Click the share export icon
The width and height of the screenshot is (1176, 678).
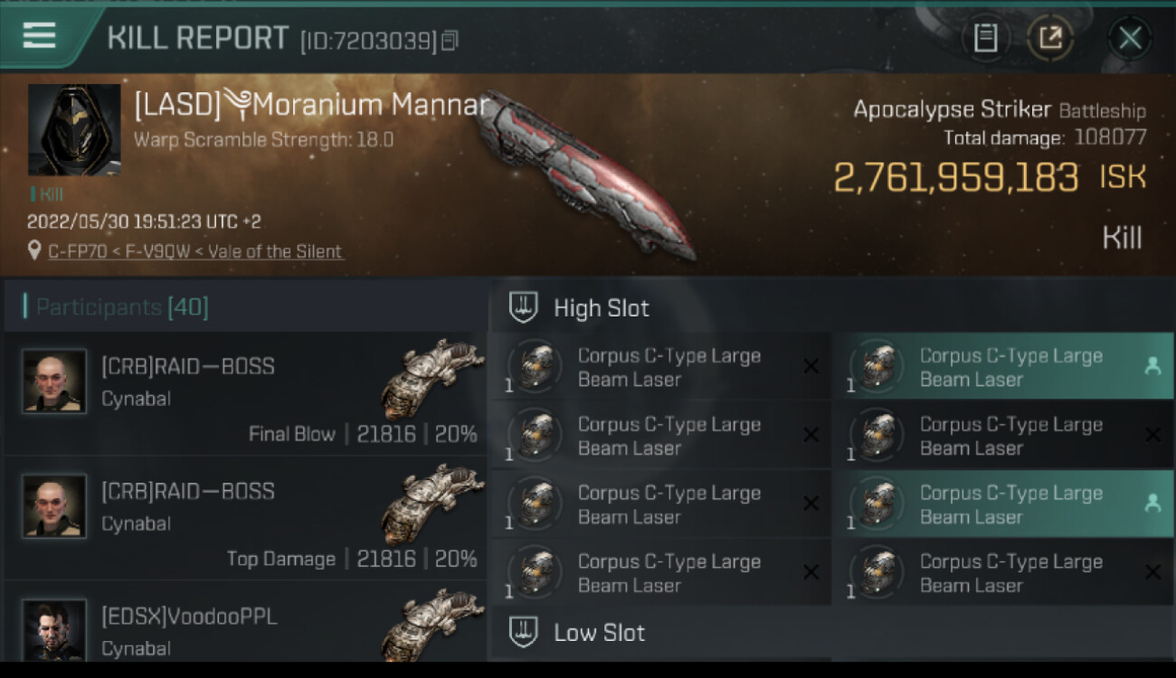click(1050, 38)
